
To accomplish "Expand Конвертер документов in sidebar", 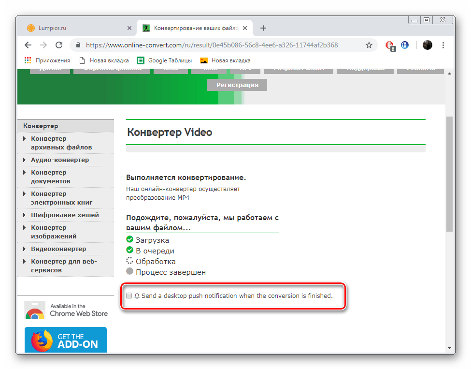I will [51, 177].
